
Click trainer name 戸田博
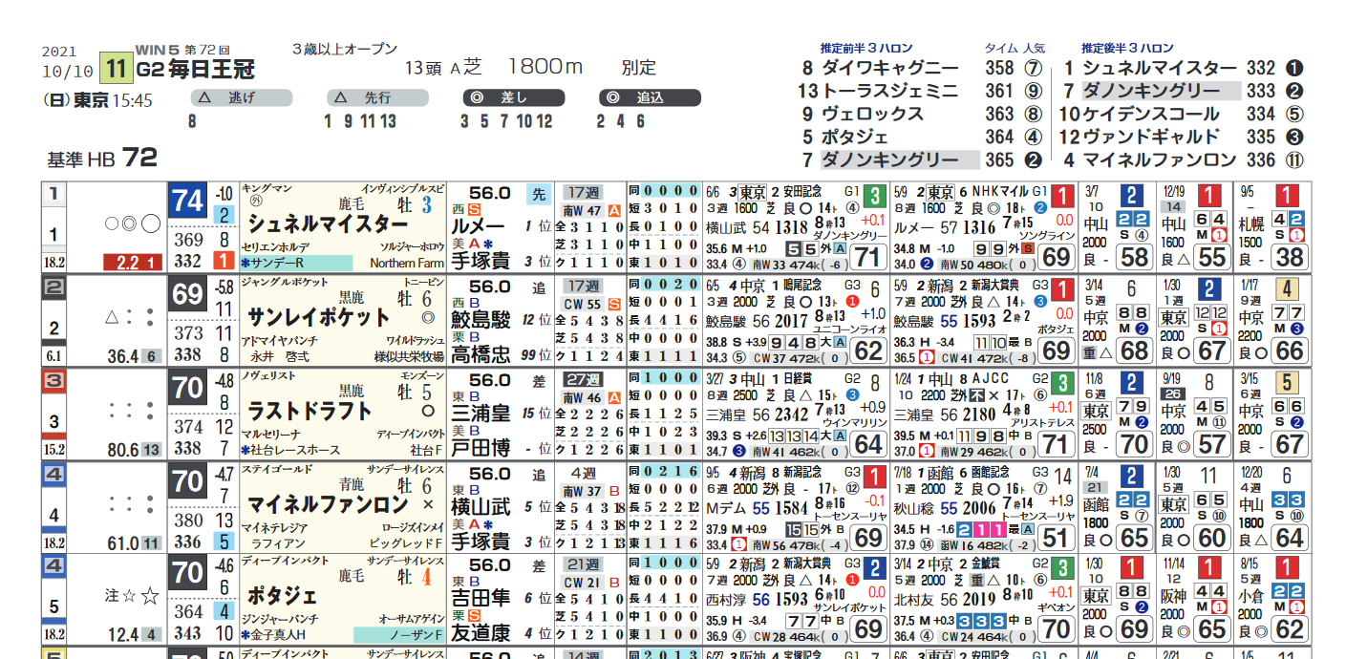point(481,448)
